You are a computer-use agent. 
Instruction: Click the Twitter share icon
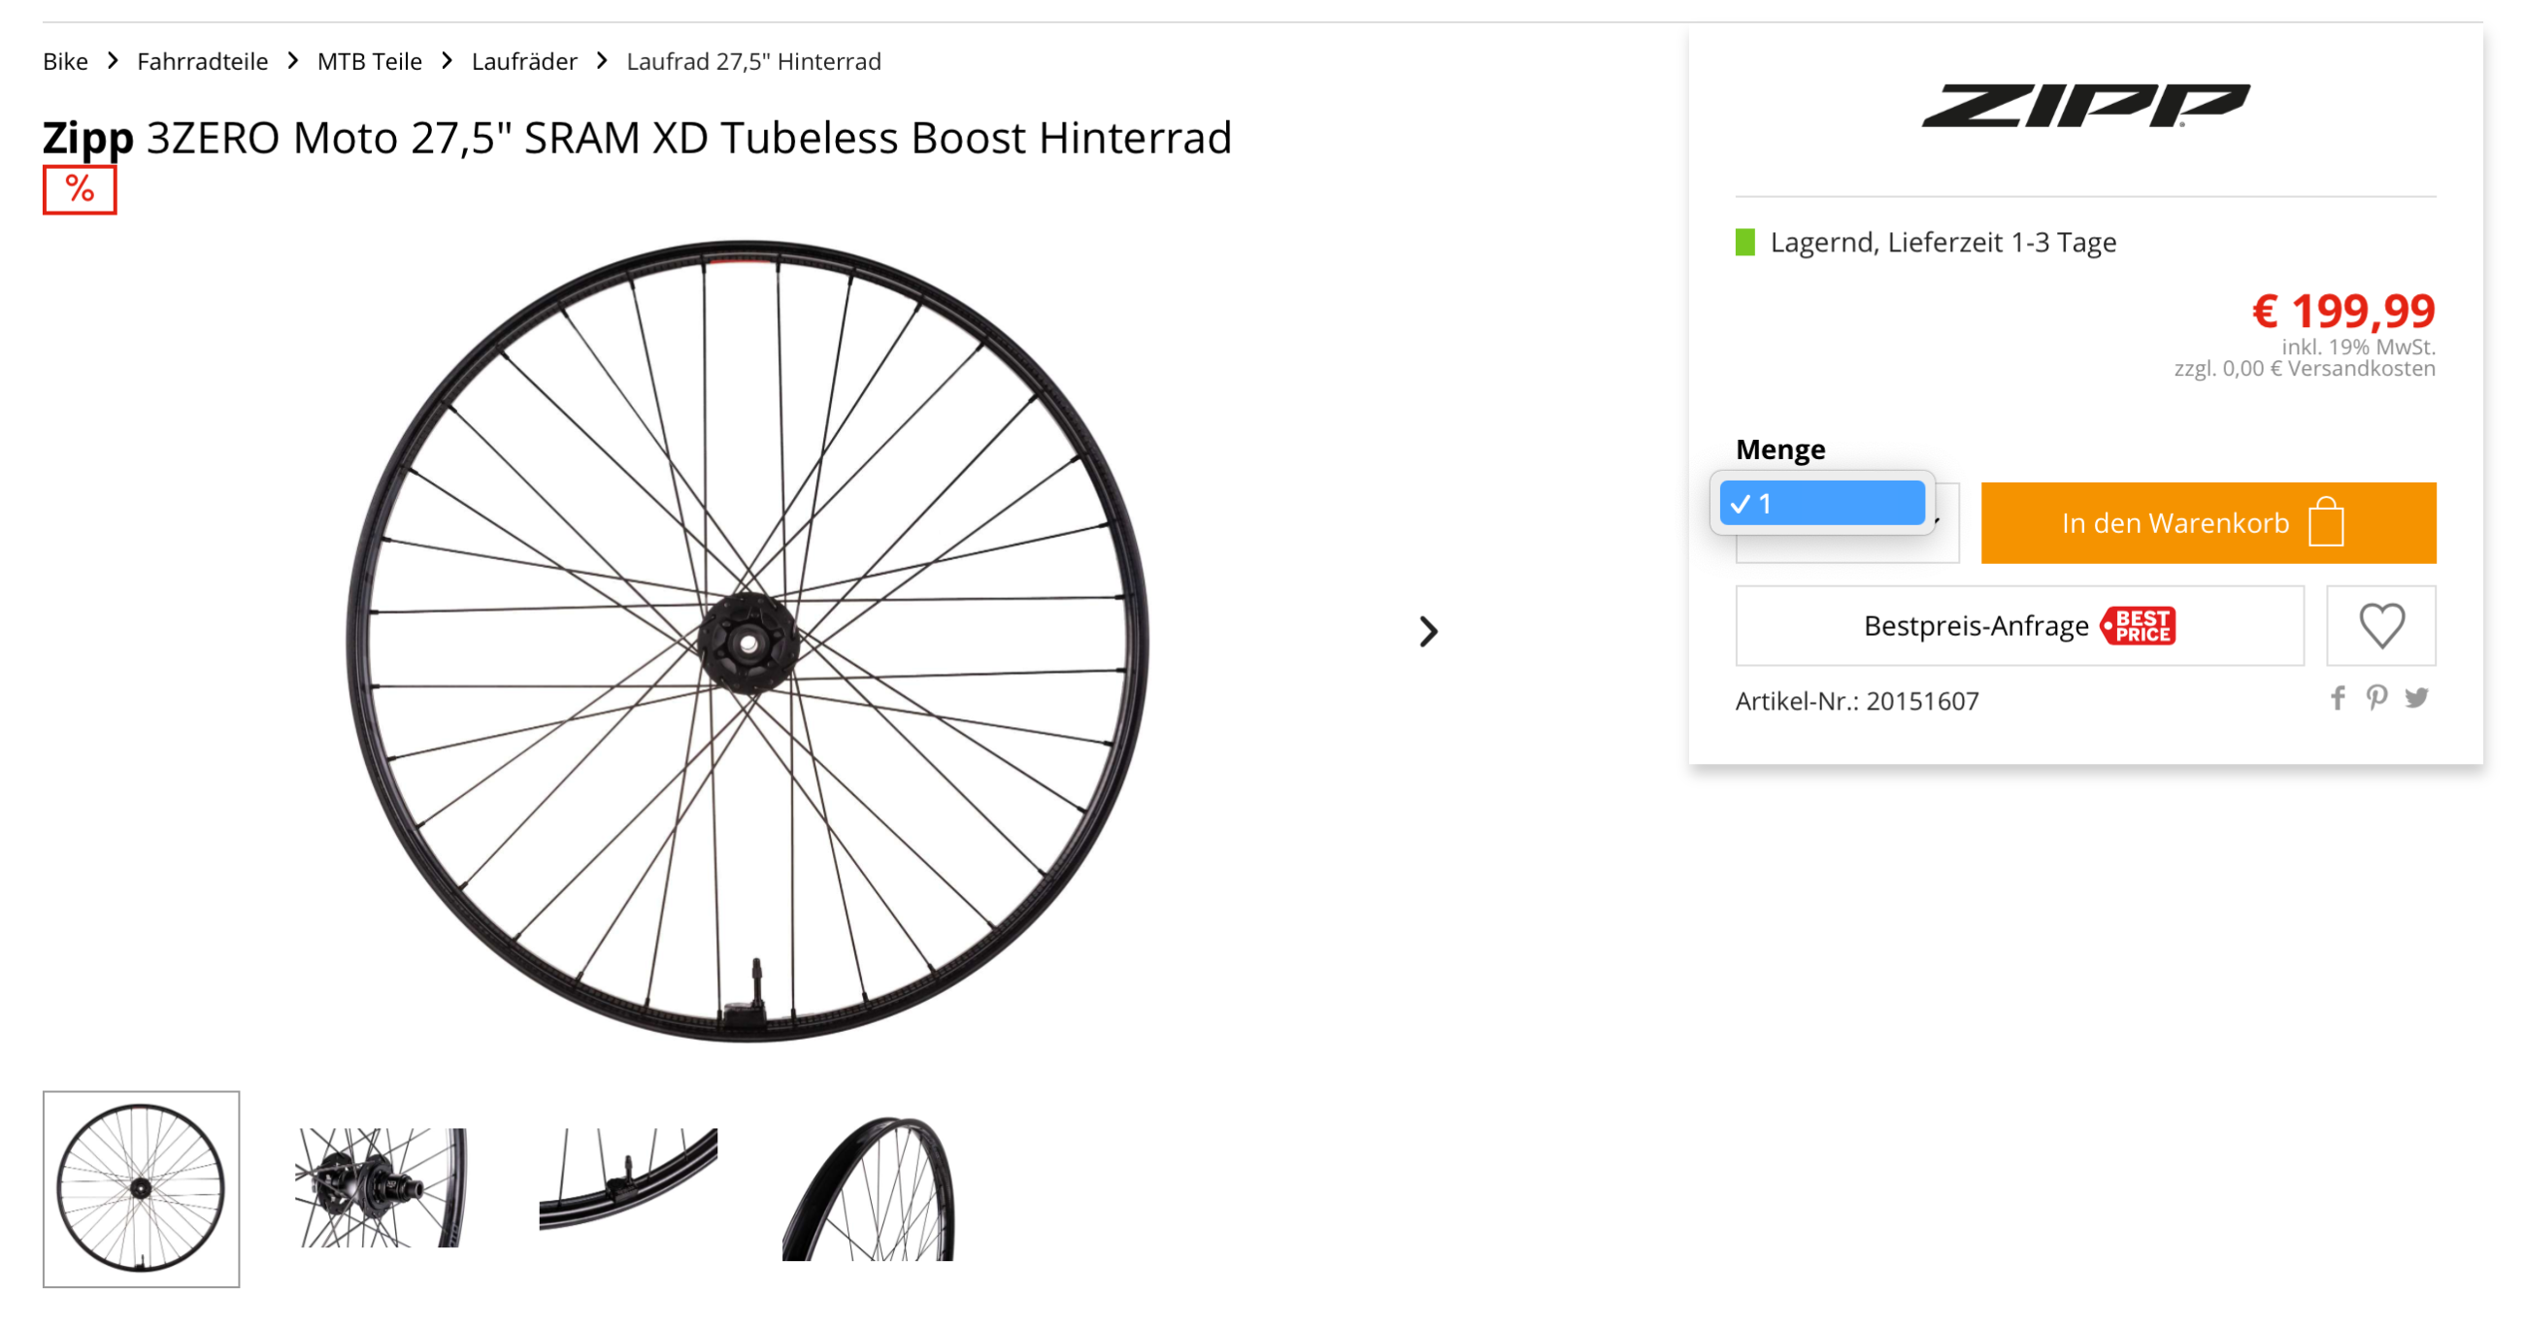[x=2416, y=698]
